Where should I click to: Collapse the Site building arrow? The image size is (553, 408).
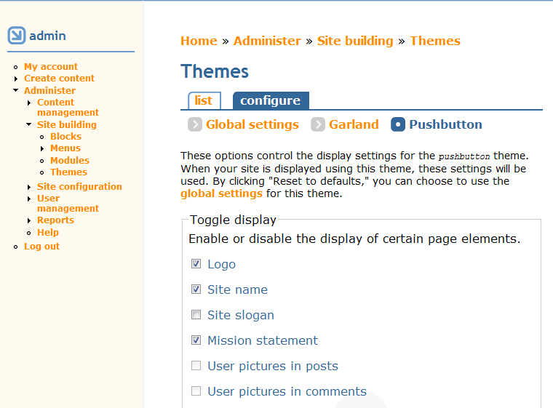coord(29,124)
